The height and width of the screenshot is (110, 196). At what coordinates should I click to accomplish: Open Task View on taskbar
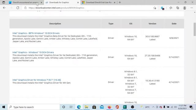point(71,107)
